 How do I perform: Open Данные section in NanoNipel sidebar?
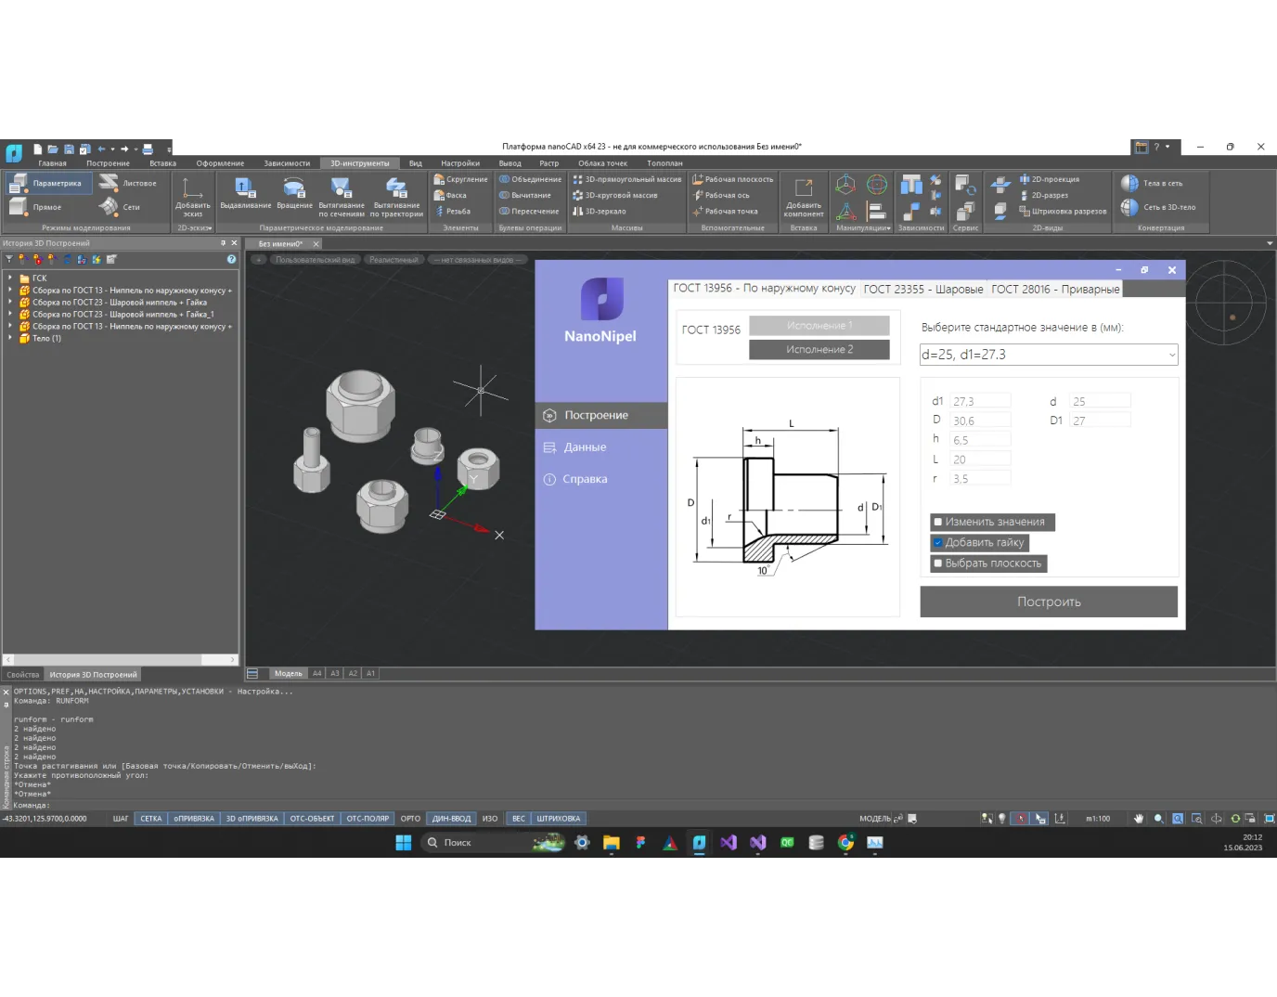[601, 447]
